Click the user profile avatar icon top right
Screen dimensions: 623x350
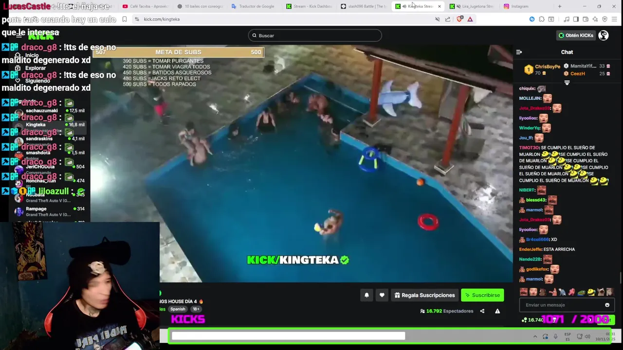(x=603, y=35)
